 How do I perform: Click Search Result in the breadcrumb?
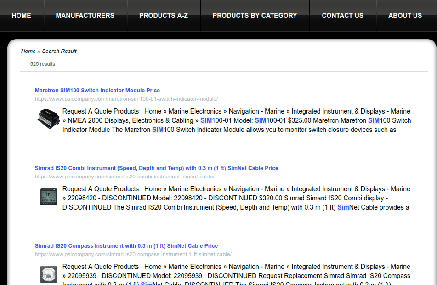(x=59, y=51)
